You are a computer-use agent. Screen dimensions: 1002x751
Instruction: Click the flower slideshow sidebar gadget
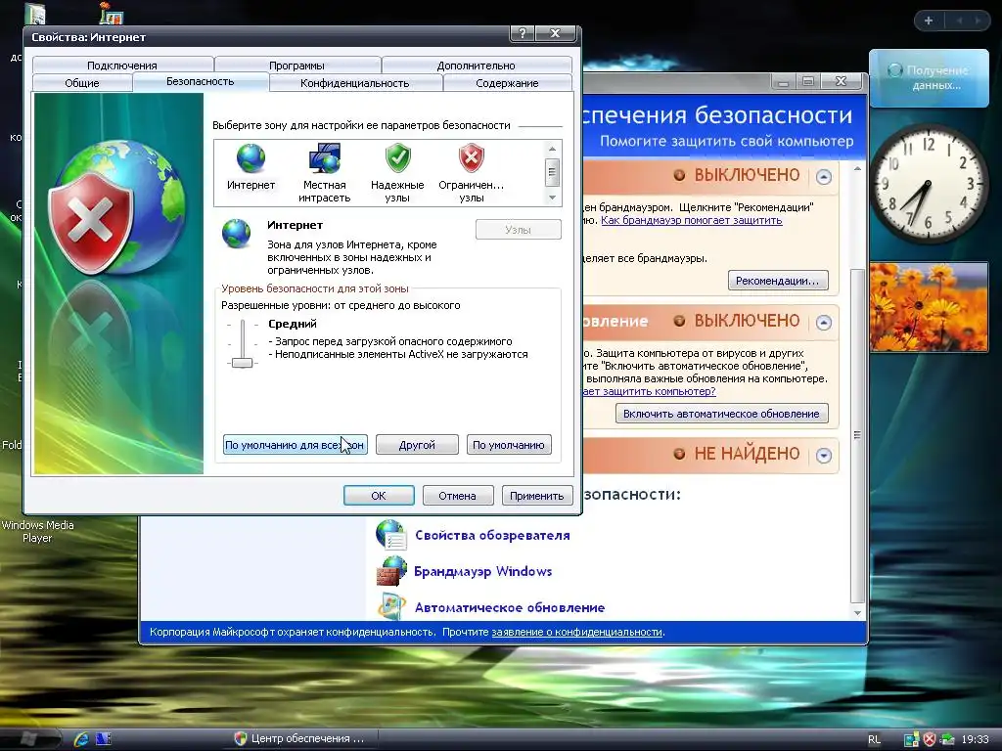pos(930,306)
